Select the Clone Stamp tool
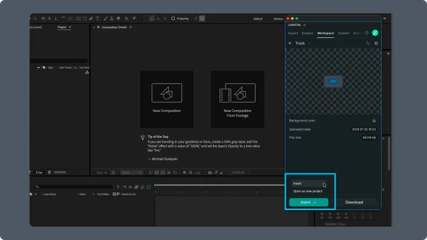 [111, 19]
